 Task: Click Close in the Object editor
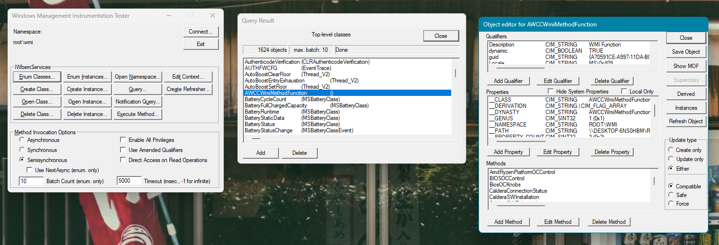tap(686, 38)
